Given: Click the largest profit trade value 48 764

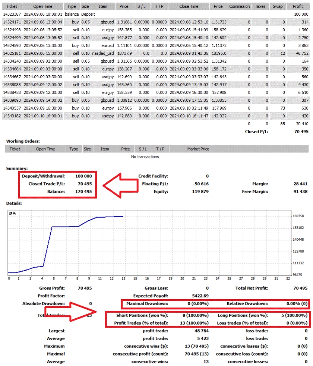Looking at the screenshot, I should point(202,331).
